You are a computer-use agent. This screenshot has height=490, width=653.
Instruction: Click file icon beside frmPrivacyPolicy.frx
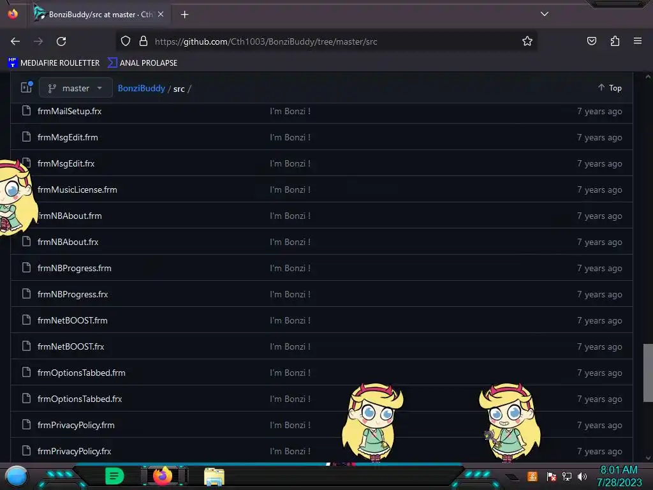tap(26, 451)
